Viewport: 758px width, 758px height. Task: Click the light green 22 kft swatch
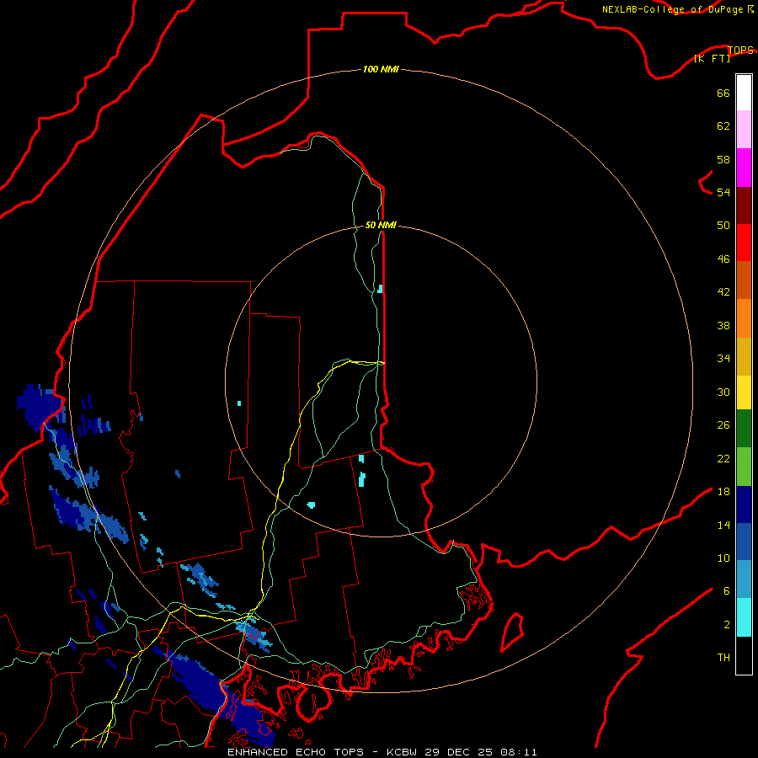(x=744, y=467)
